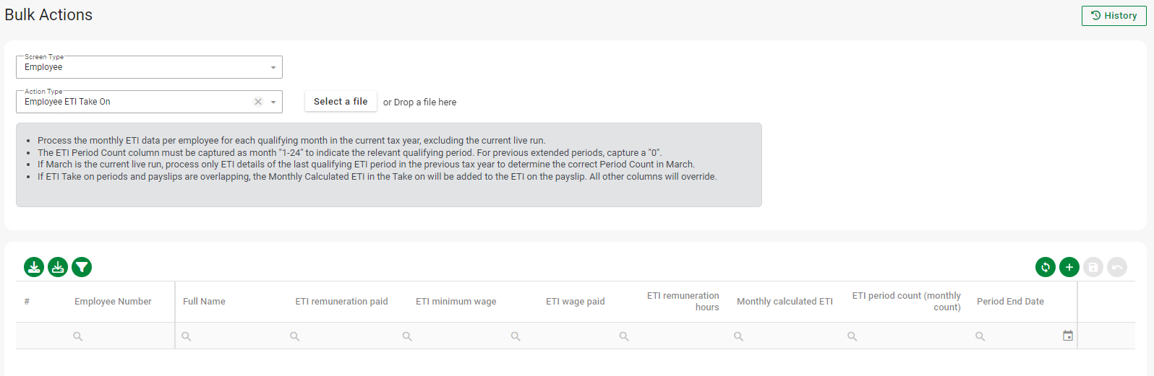1154x376 pixels.
Task: Sort by the Employee Number column header
Action: tap(113, 302)
